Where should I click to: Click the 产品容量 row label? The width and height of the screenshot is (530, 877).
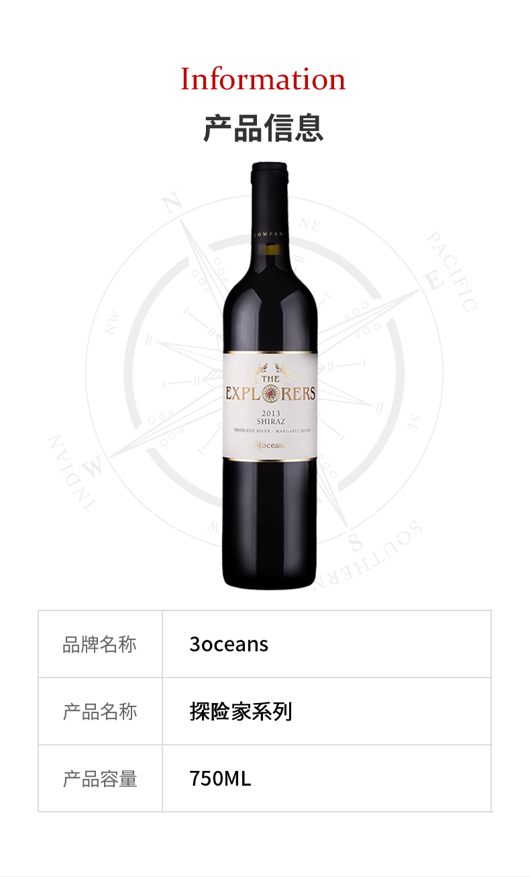100,779
